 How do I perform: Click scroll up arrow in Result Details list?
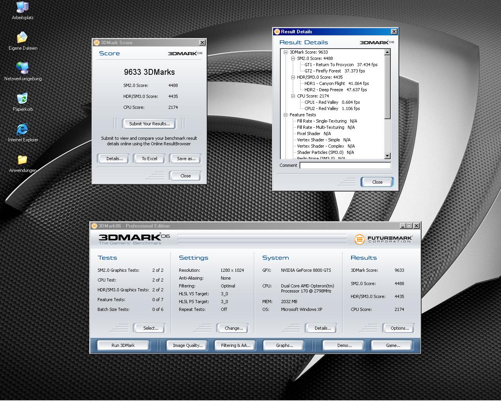(387, 52)
